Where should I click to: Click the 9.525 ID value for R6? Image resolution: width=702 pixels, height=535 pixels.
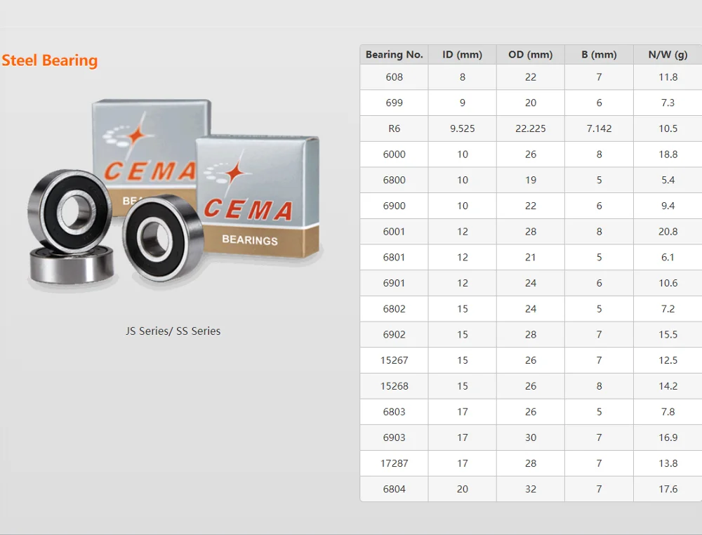(x=462, y=128)
